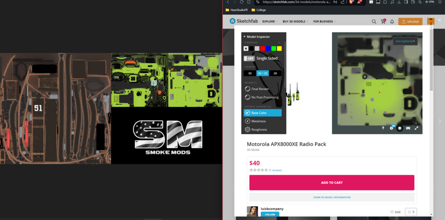This screenshot has height=220, width=445.
Task: Bookmark this page with the bookmark icon
Action: coord(249,2)
